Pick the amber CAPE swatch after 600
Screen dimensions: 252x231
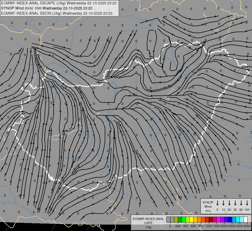point(195,219)
